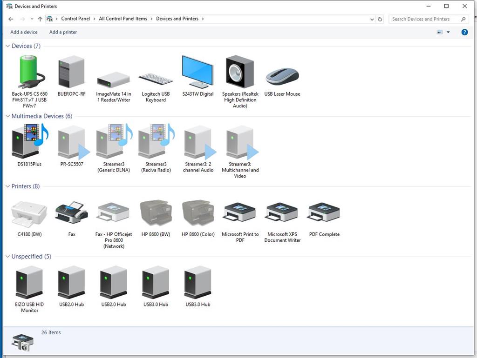Screen dimensions: 477x358
Task: Refresh the Devices and Printers view
Action: [x=380, y=19]
